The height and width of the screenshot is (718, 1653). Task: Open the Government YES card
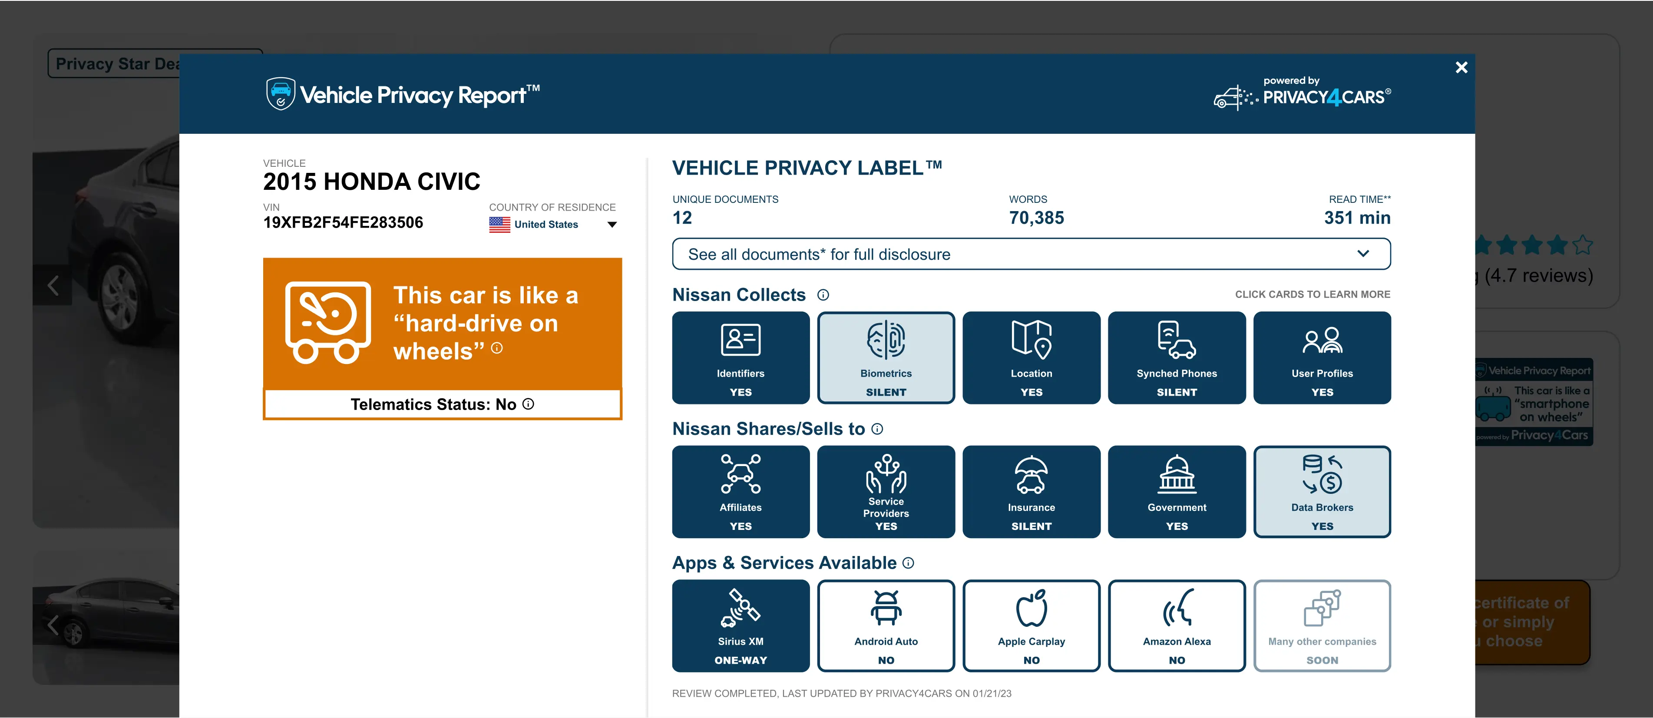pos(1176,492)
